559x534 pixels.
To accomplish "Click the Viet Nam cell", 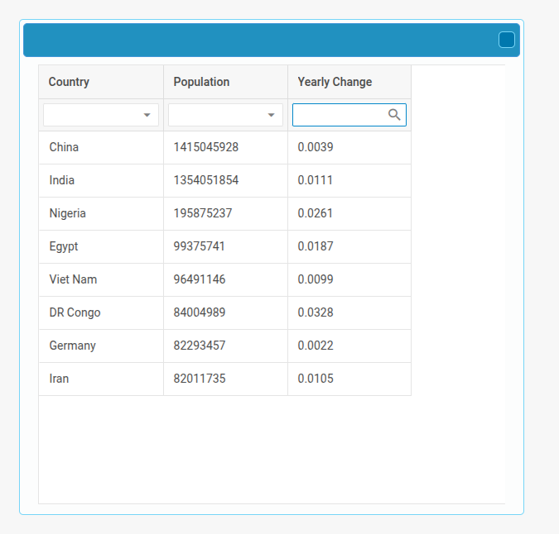I will coord(73,279).
